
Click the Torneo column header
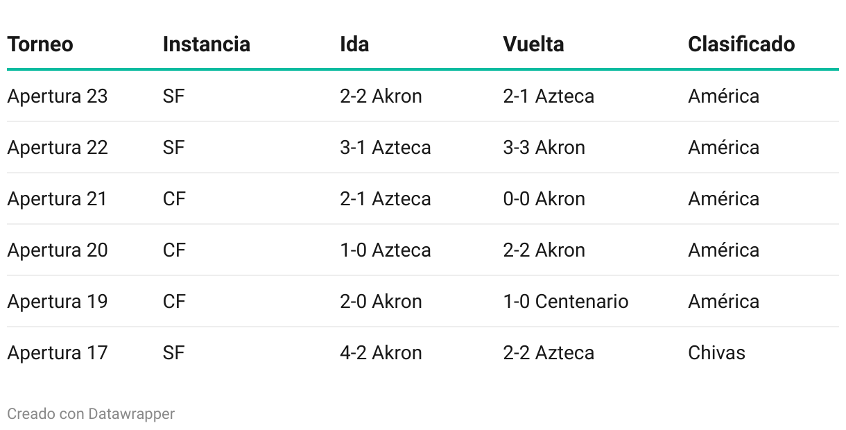click(x=40, y=44)
